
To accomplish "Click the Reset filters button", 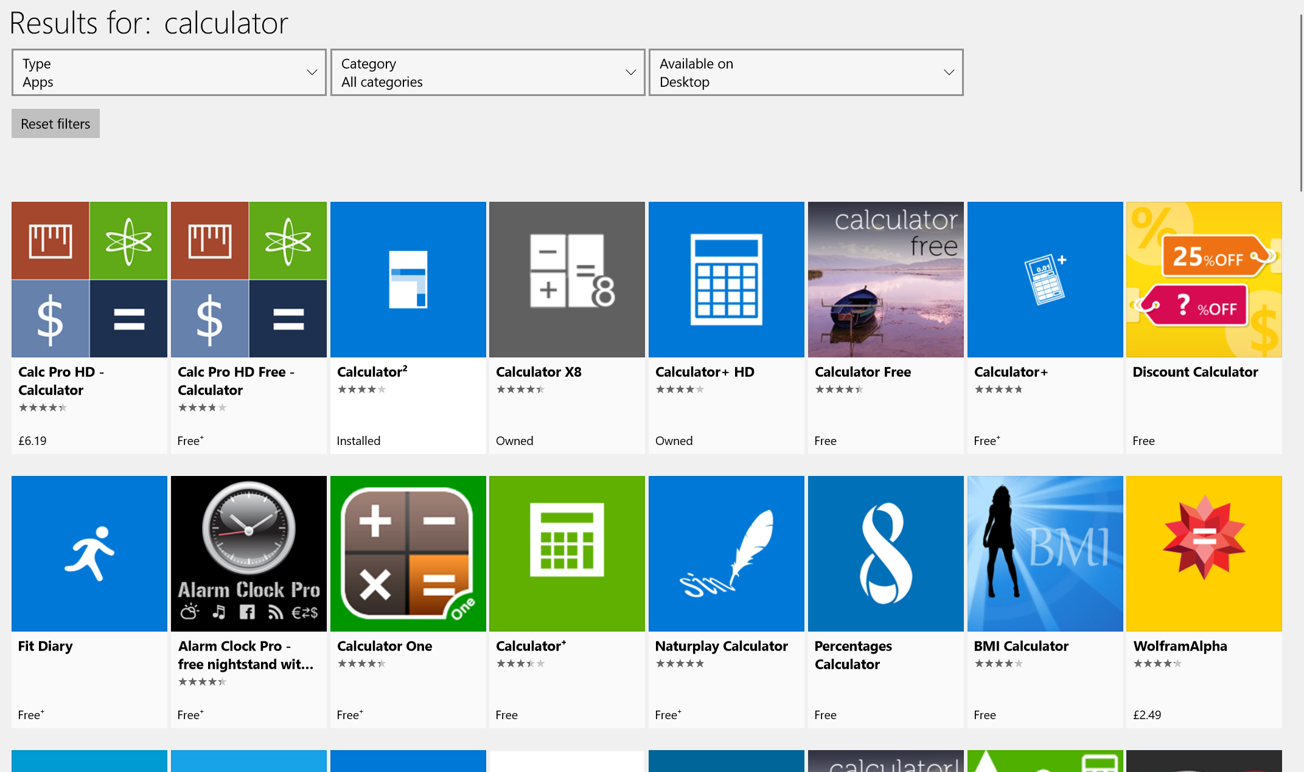I will pyautogui.click(x=55, y=123).
